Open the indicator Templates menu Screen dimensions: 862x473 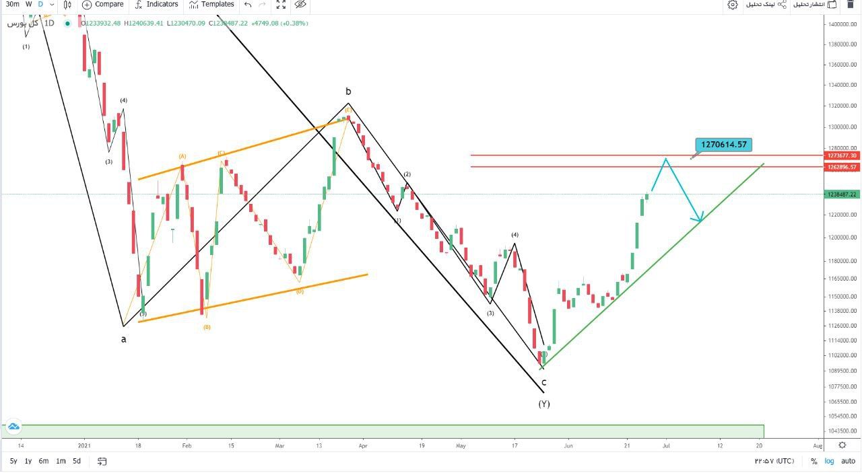pos(211,5)
